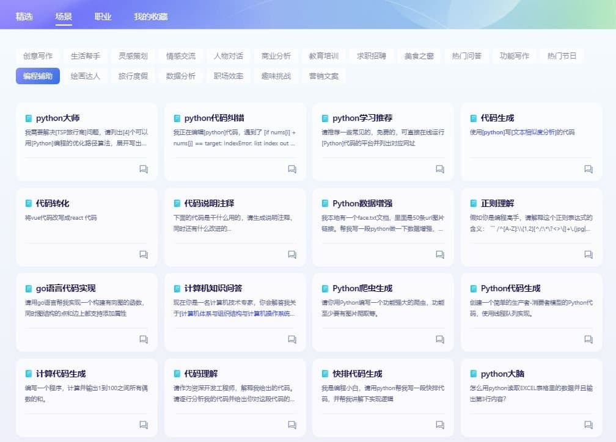This screenshot has width=616, height=442.
Task: Click the 灵感策划 category
Action: click(x=133, y=56)
